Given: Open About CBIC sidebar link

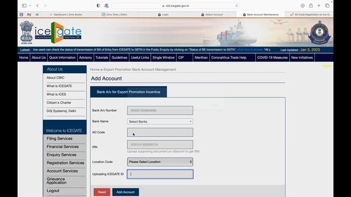Looking at the screenshot, I should coord(55,78).
